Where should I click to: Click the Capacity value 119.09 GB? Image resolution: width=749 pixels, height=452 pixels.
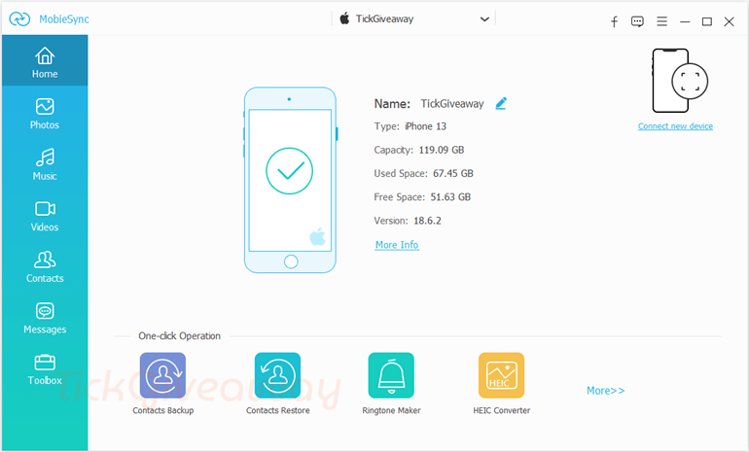click(x=442, y=150)
